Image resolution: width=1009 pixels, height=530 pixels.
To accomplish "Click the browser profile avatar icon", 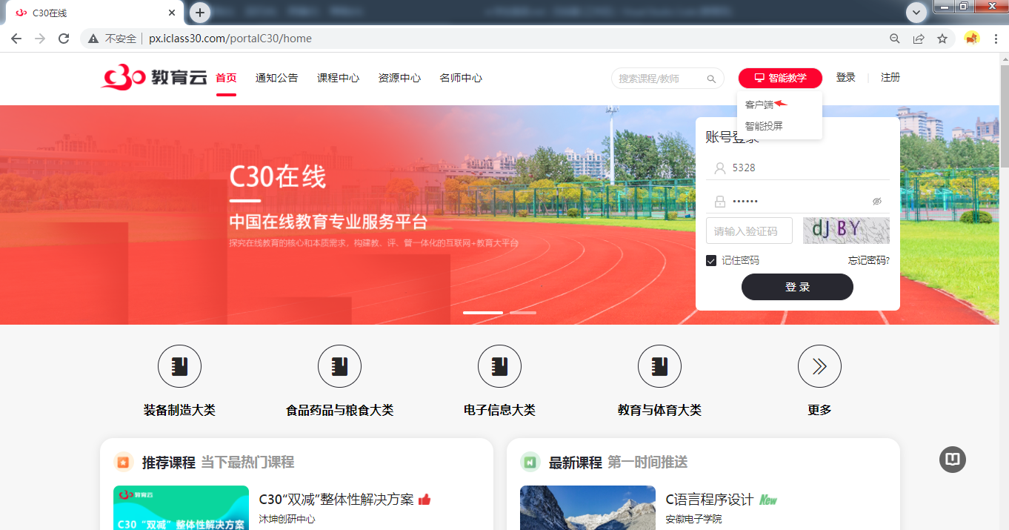I will (972, 39).
